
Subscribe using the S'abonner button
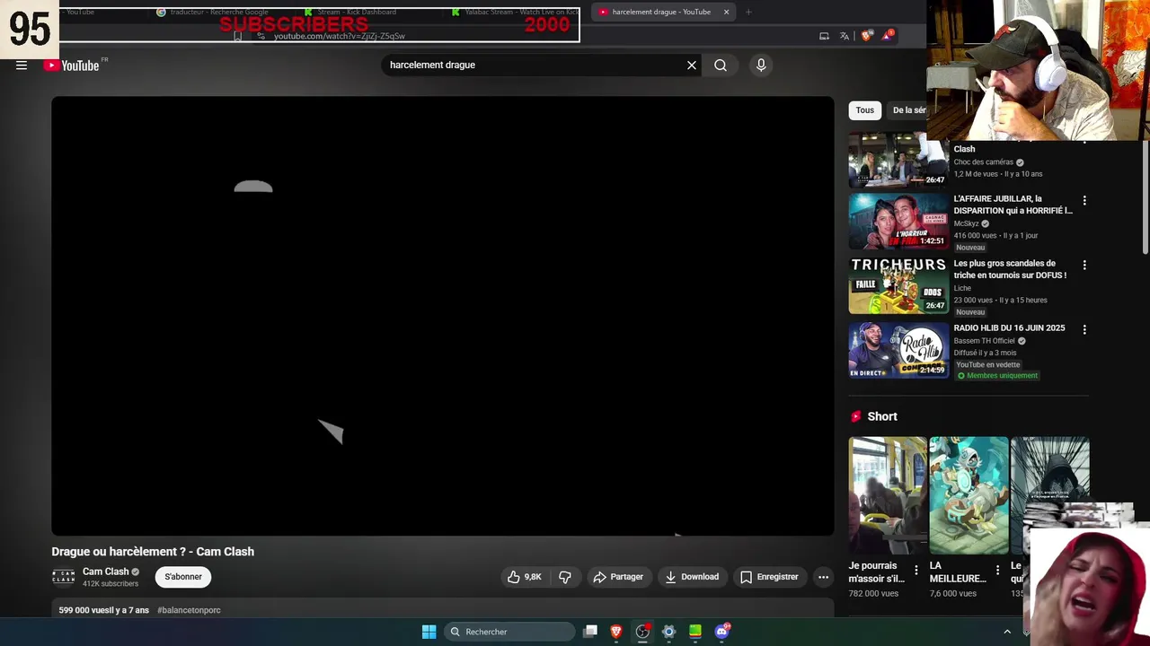(183, 577)
